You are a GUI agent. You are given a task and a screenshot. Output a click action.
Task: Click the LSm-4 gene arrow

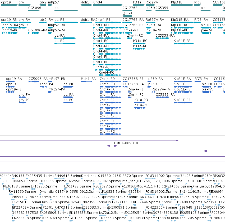(x=127, y=16)
